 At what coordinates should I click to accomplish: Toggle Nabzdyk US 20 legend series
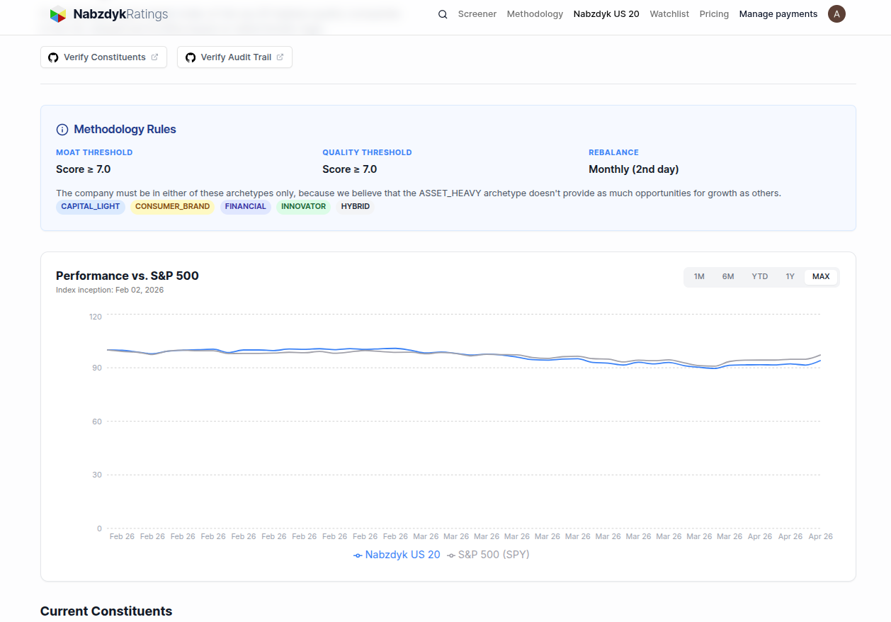397,555
